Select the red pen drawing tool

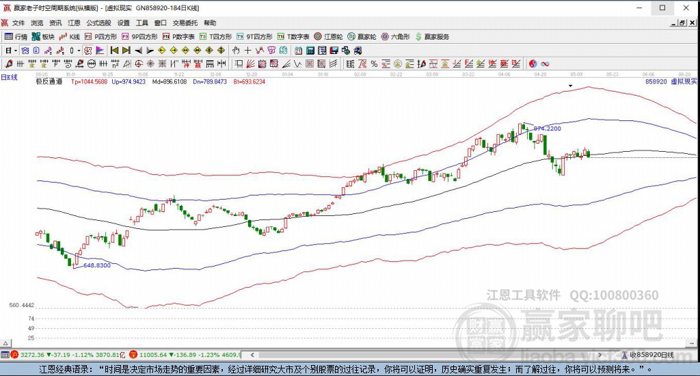[8, 64]
